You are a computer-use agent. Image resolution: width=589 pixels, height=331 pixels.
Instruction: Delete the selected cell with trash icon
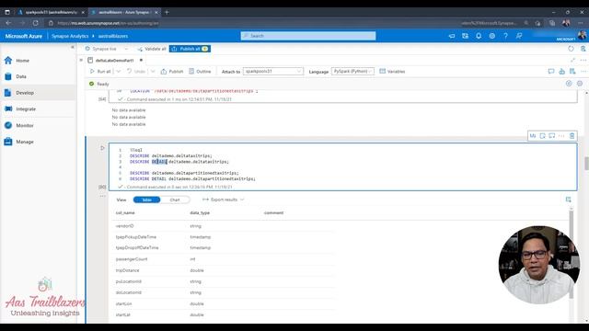coord(572,136)
